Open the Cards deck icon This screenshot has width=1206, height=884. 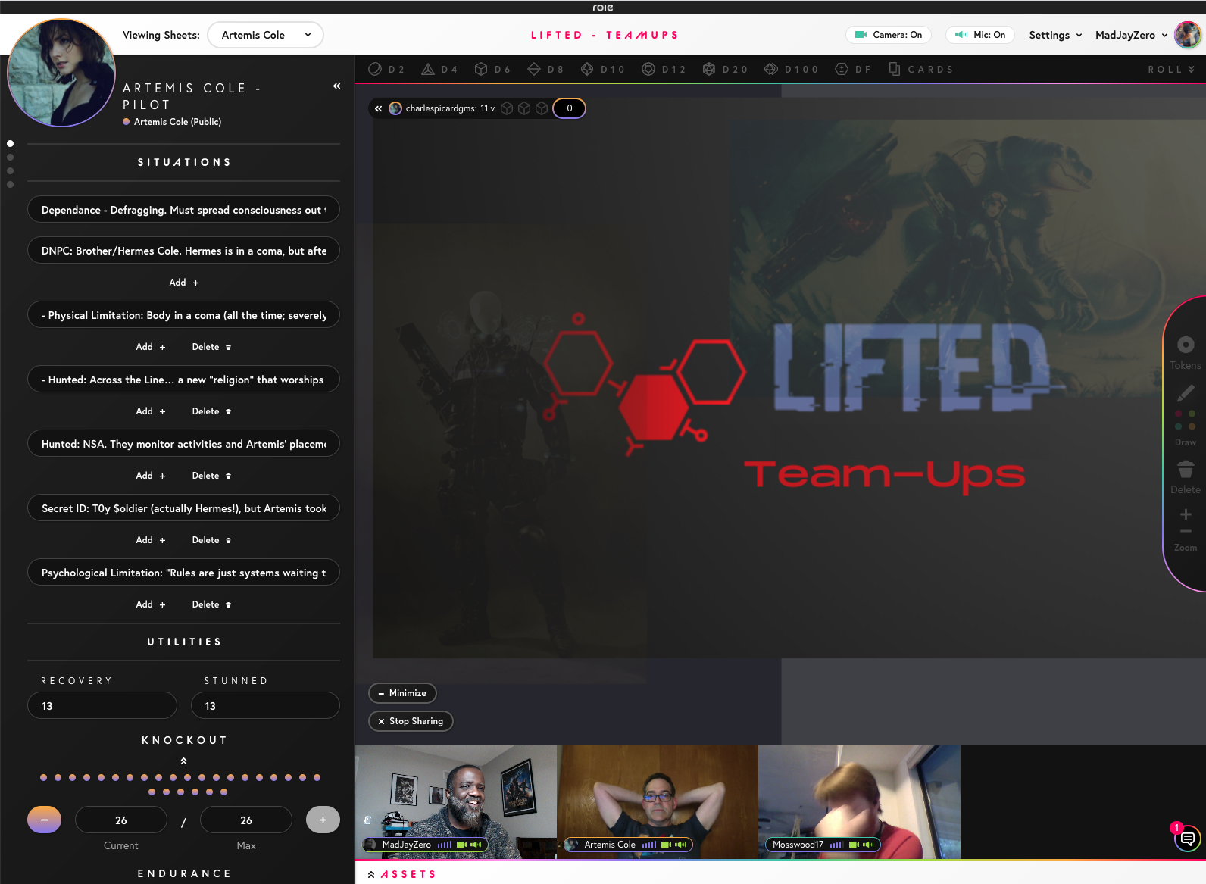(x=895, y=69)
